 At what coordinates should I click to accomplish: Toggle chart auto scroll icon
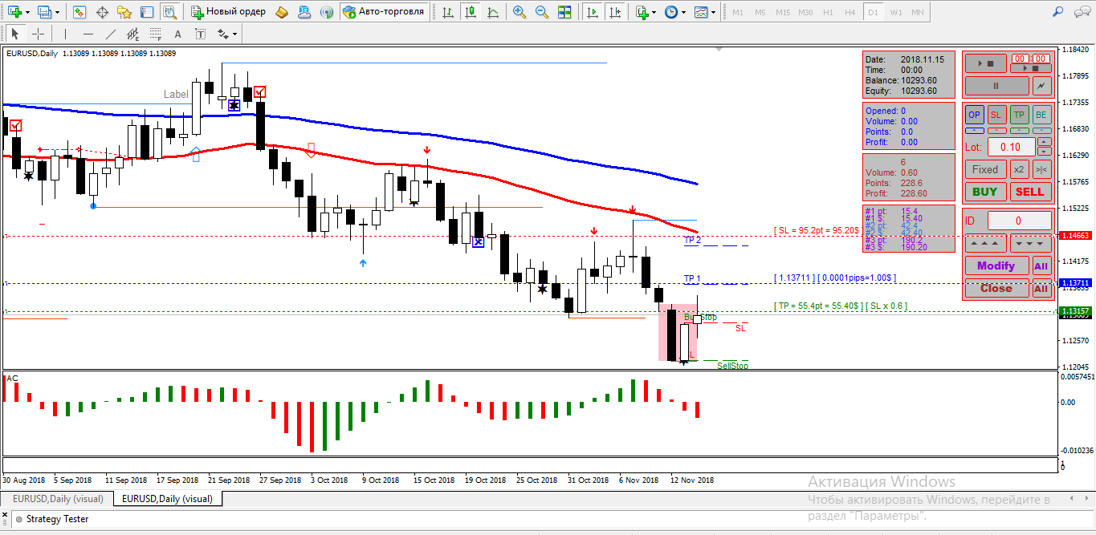coord(593,12)
